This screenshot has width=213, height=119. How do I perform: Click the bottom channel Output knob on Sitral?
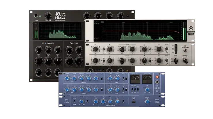pos(167,61)
